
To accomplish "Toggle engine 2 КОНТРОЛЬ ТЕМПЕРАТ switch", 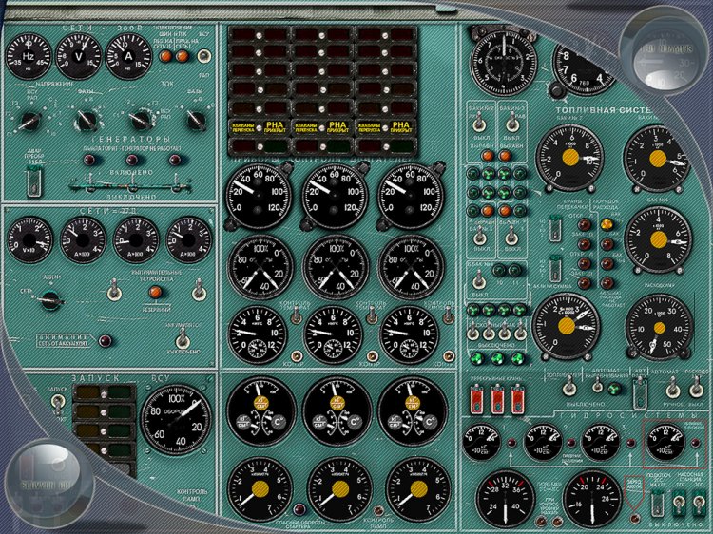I will point(373,315).
